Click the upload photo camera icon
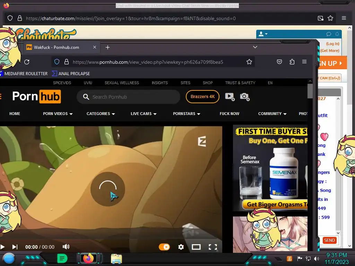The width and height of the screenshot is (355, 266). click(245, 97)
